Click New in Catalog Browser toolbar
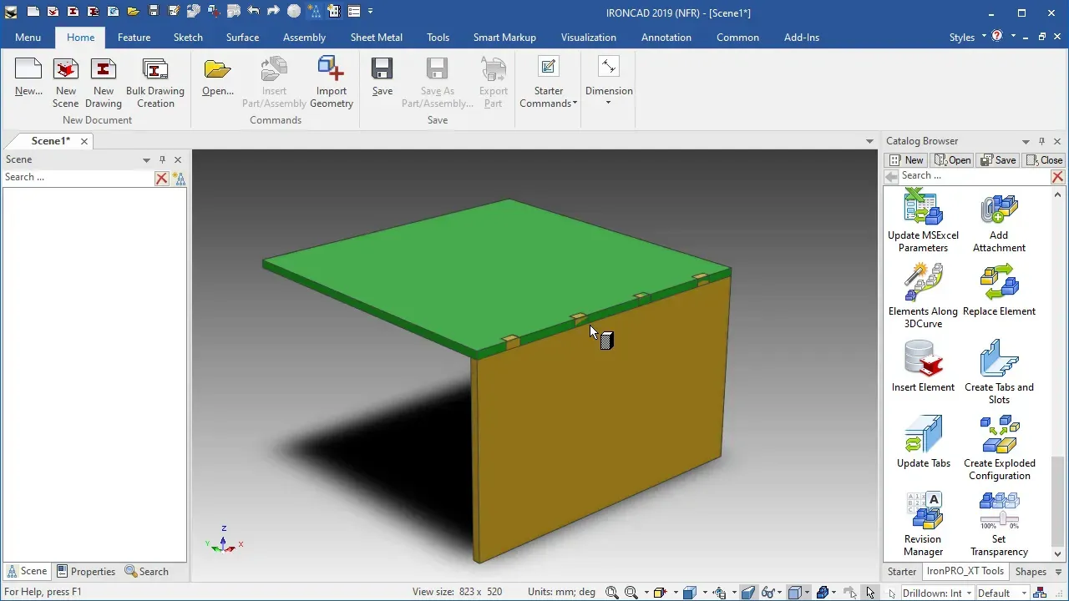 click(x=906, y=160)
